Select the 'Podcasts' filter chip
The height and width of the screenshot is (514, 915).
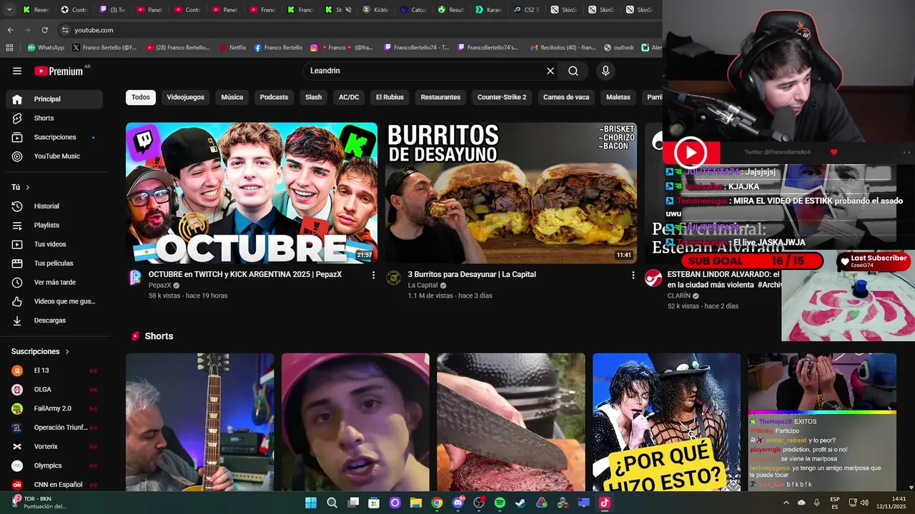(274, 97)
